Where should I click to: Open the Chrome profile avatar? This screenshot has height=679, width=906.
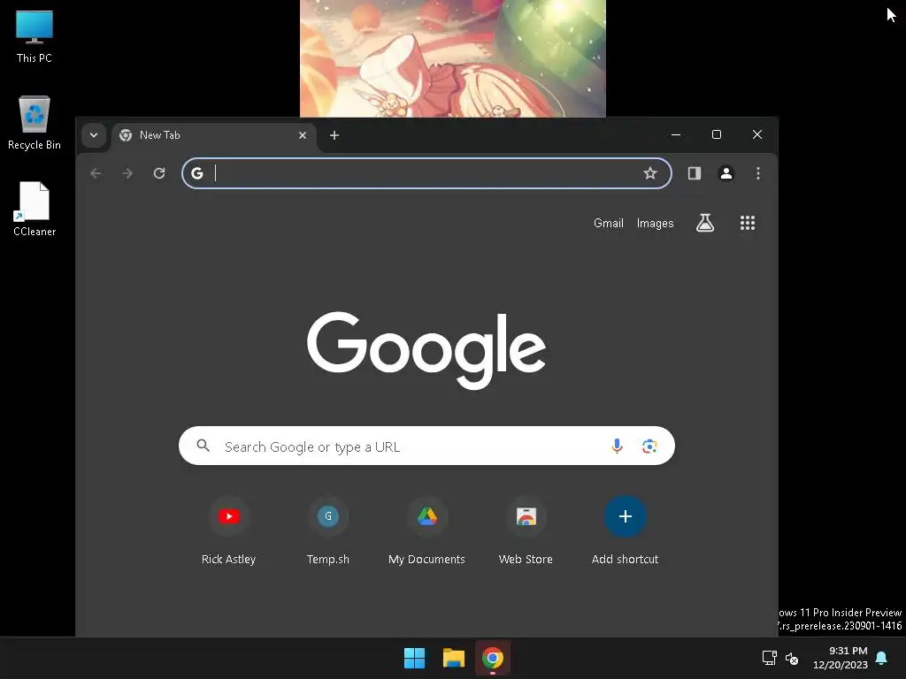pos(726,173)
